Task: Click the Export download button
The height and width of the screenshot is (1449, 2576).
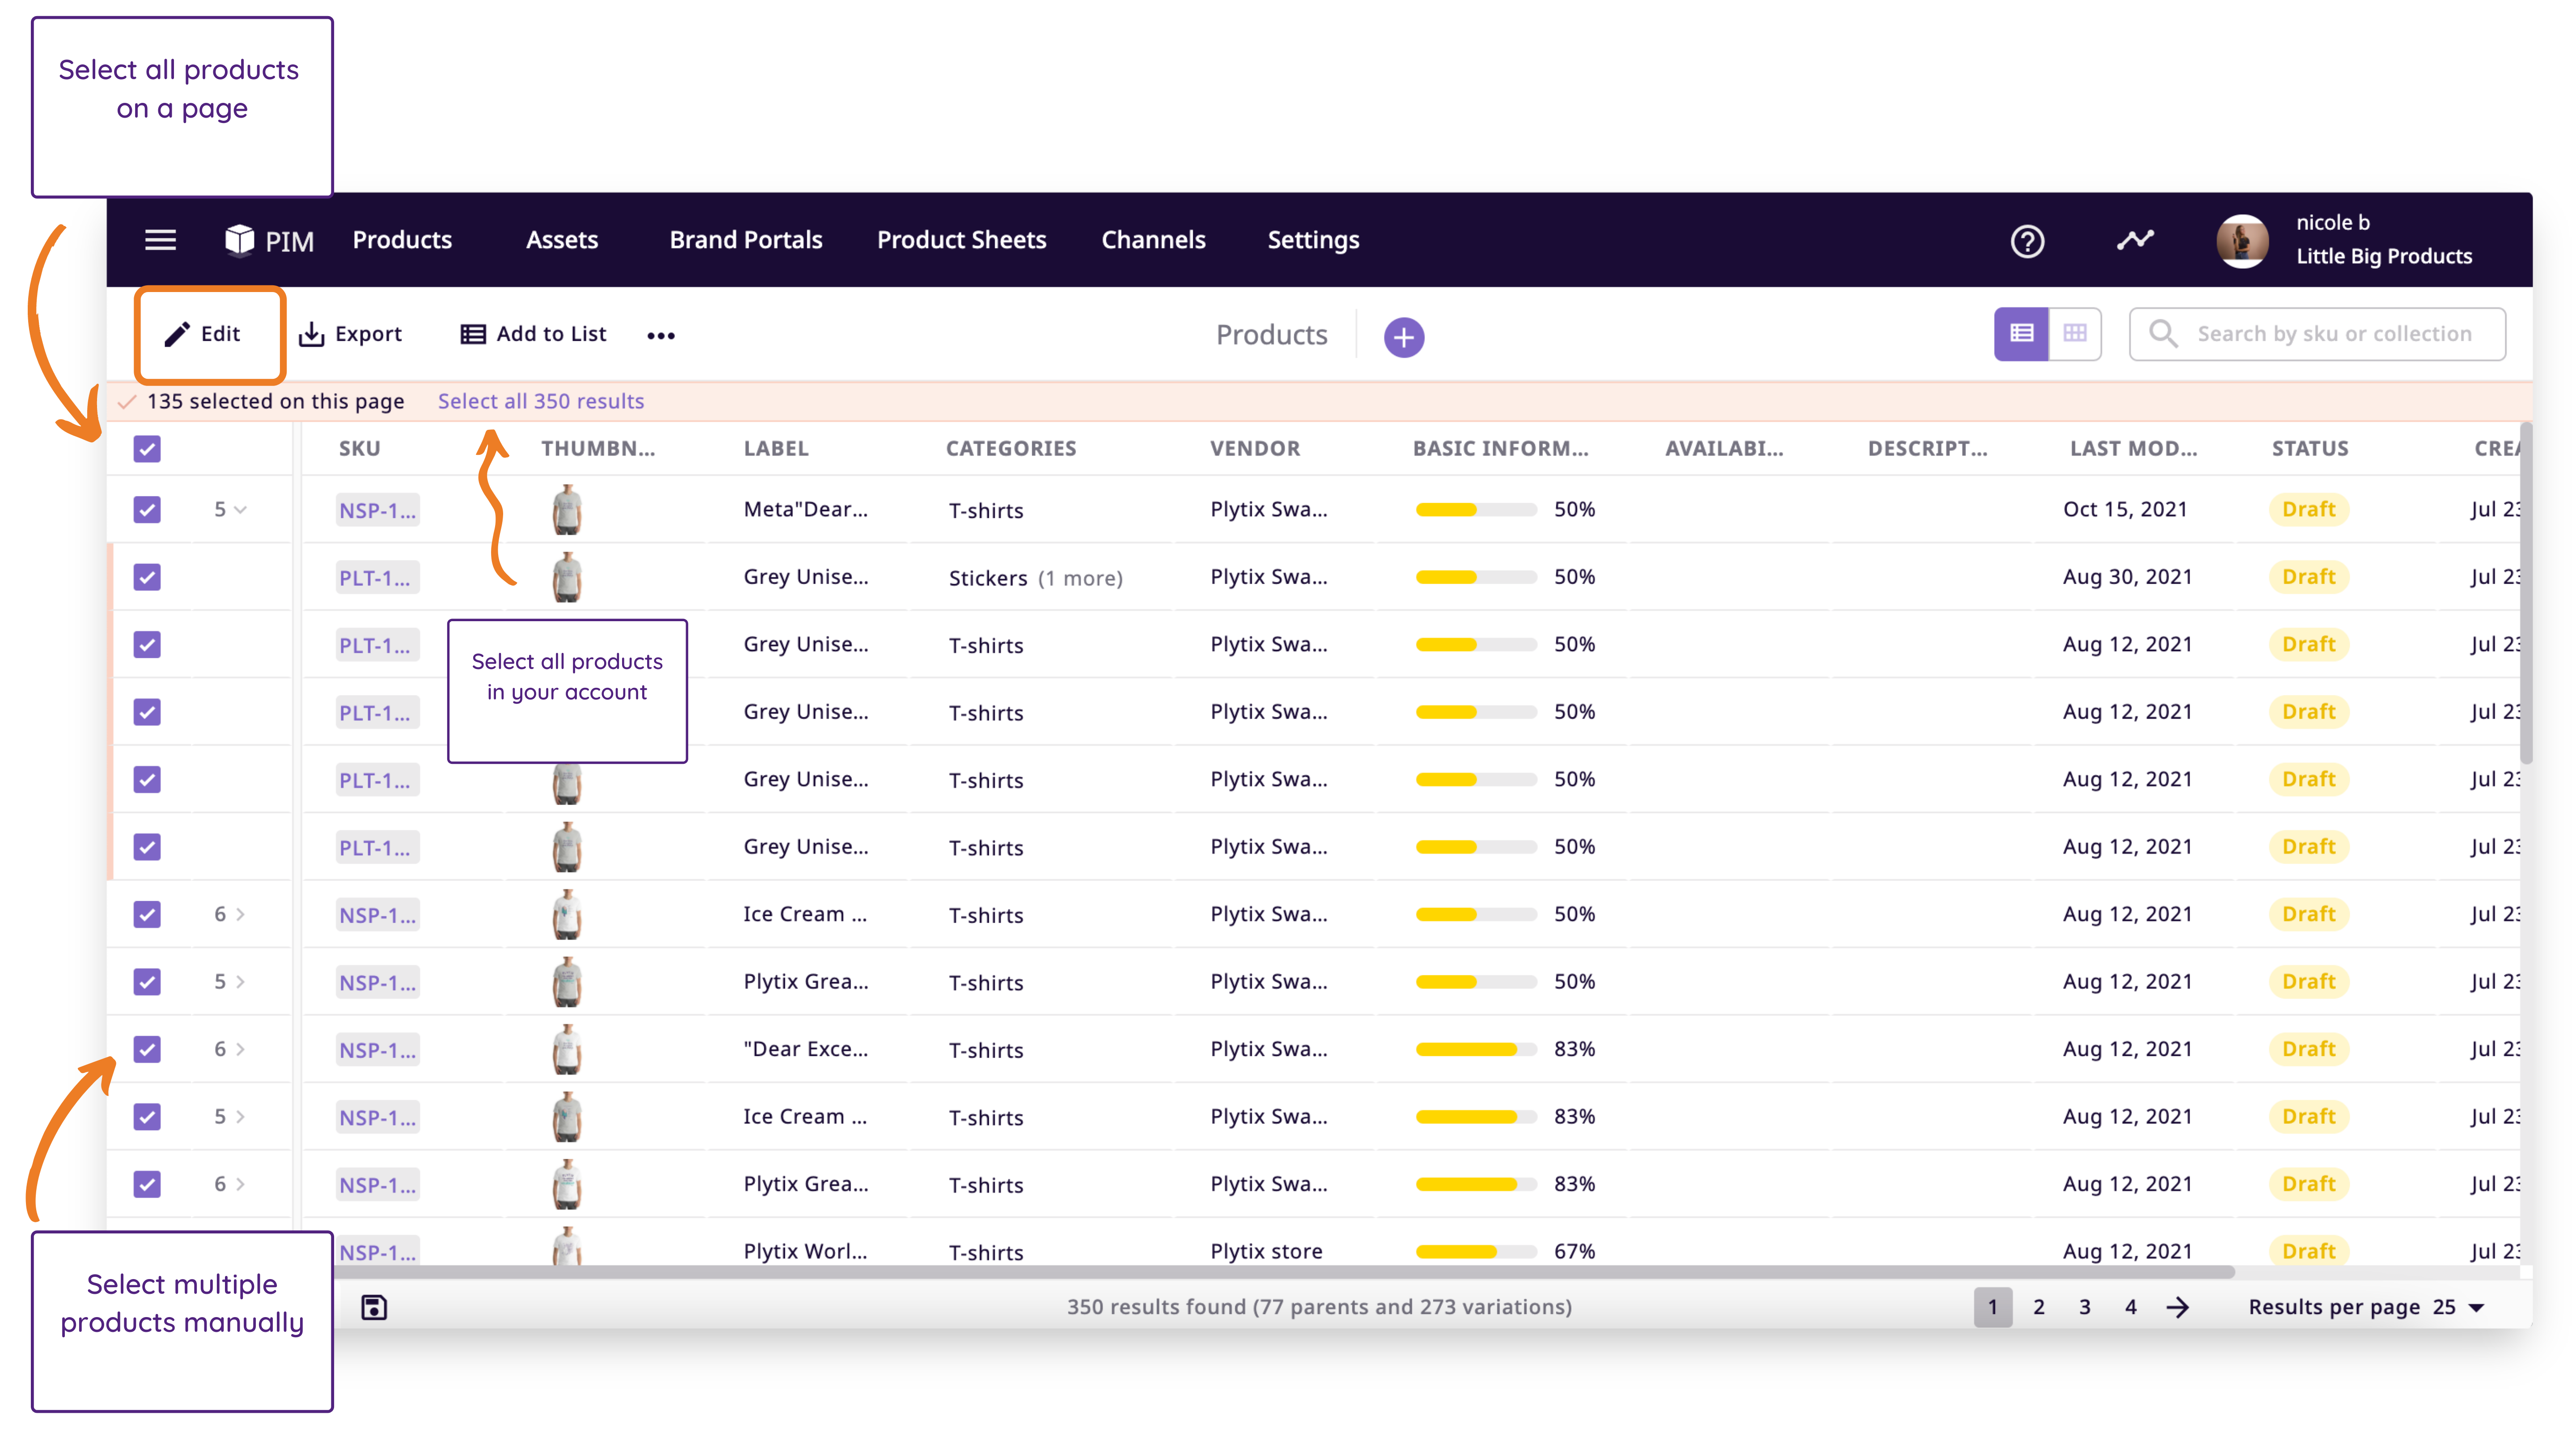Action: pos(351,334)
